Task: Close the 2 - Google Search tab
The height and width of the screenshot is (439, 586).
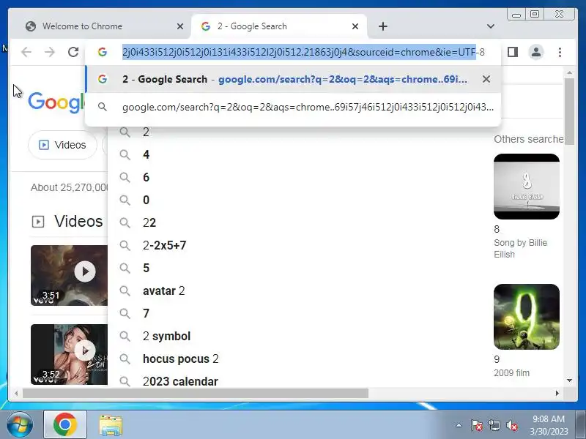Action: click(x=355, y=26)
